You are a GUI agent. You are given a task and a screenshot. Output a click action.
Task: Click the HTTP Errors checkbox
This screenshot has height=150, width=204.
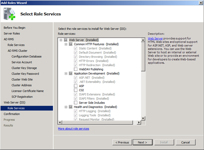pos(76,61)
